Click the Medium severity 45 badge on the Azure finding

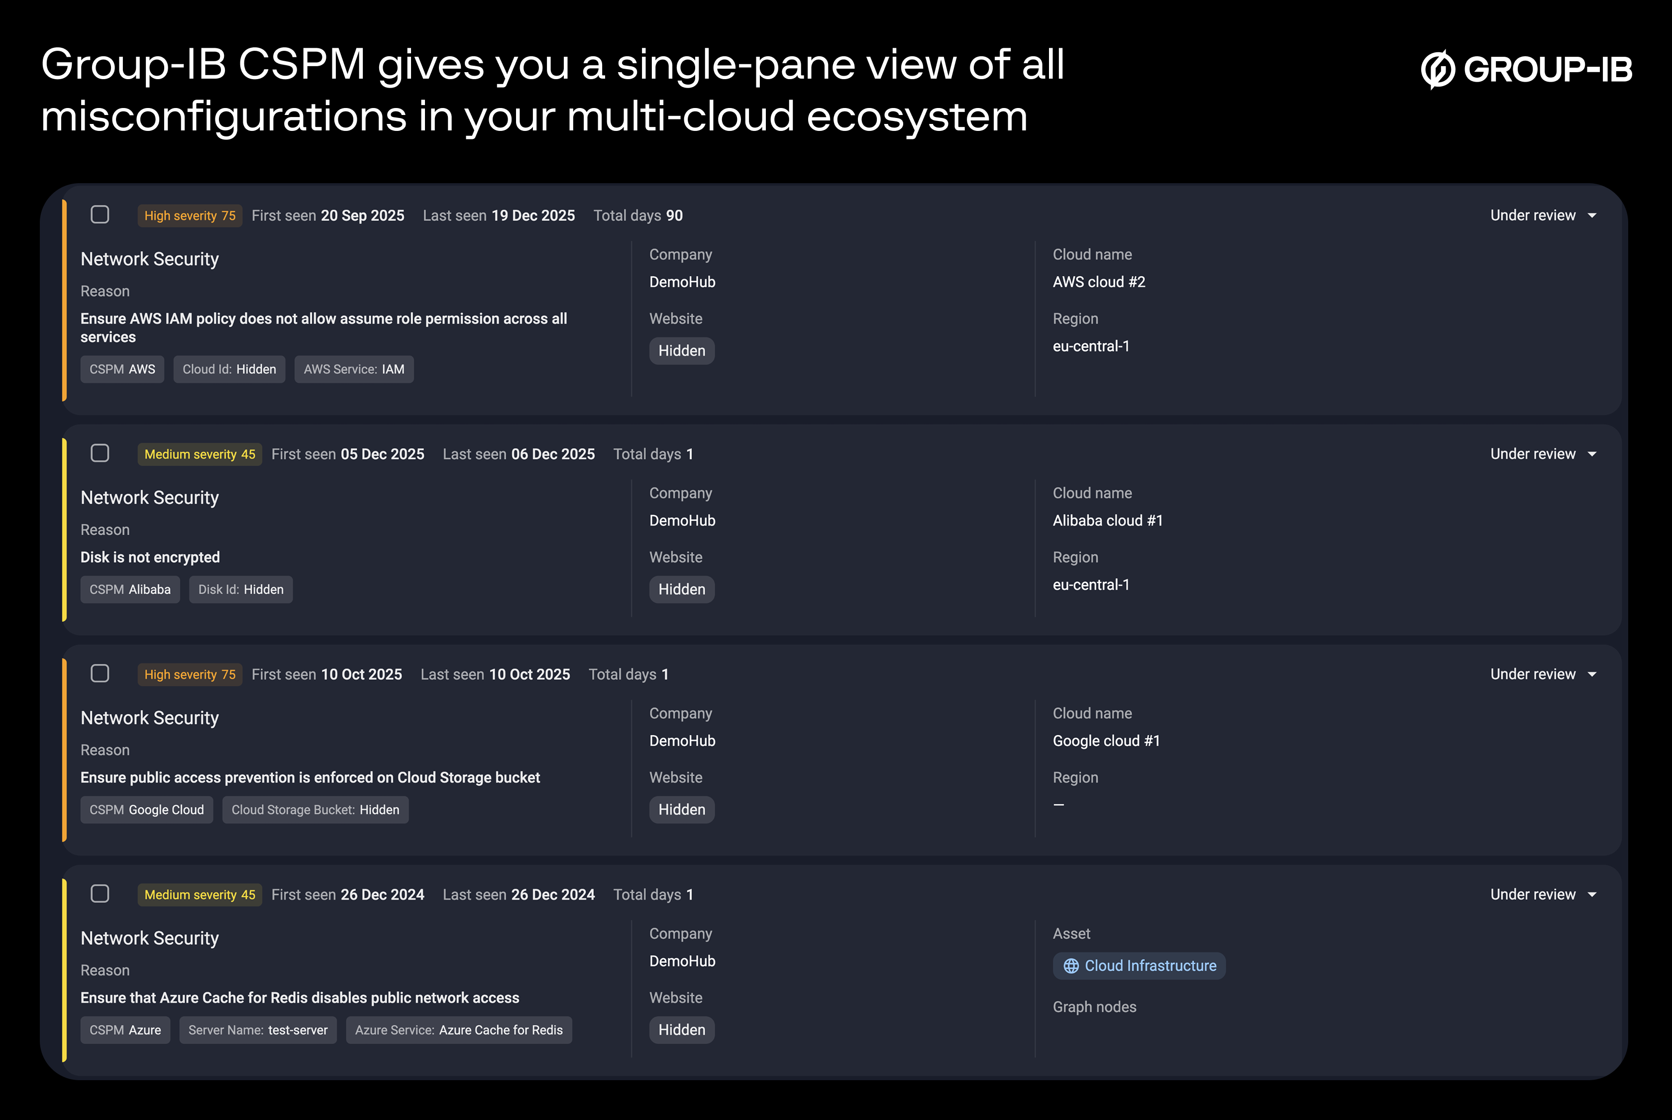[200, 895]
